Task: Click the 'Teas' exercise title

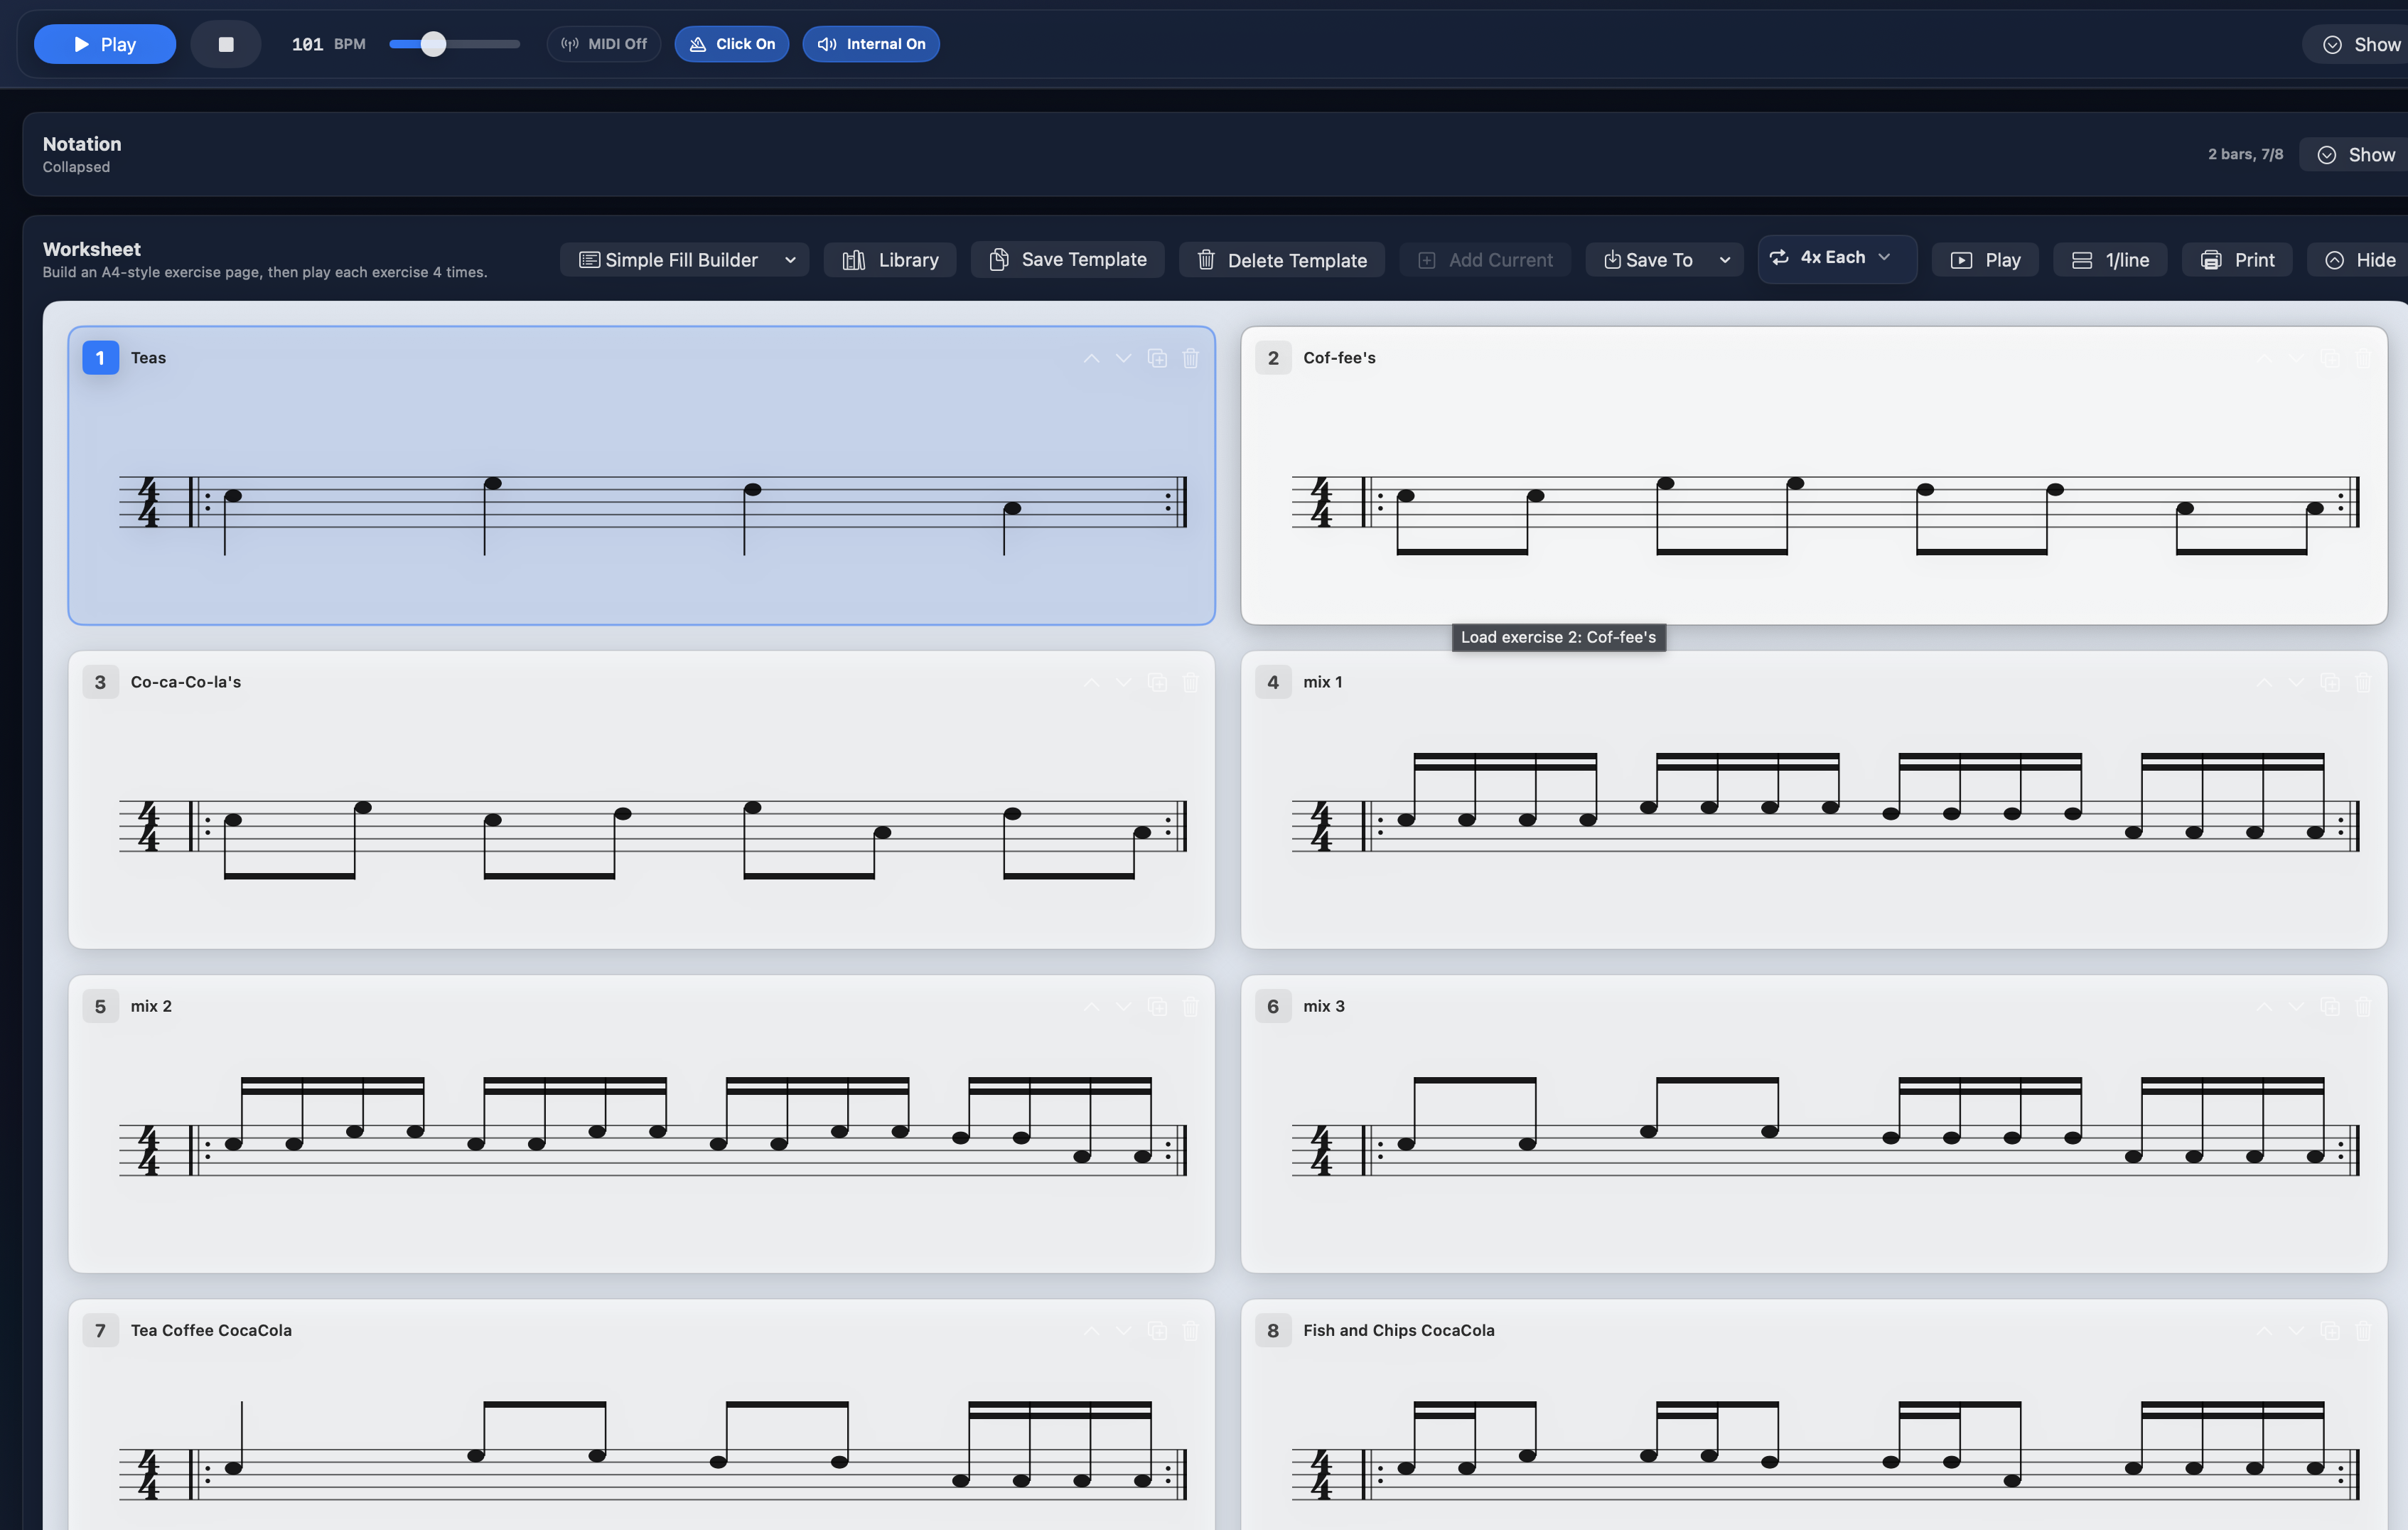Action: click(x=148, y=358)
